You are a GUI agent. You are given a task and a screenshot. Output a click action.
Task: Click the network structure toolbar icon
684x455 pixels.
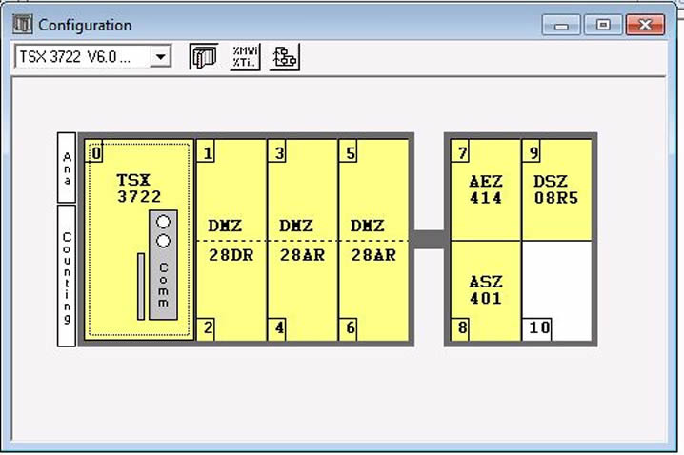(285, 57)
